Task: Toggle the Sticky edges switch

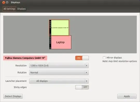Action: click(x=82, y=87)
